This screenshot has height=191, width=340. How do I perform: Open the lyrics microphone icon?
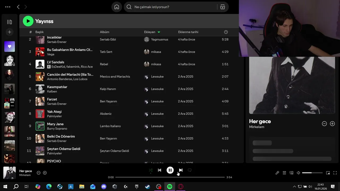[277, 173]
